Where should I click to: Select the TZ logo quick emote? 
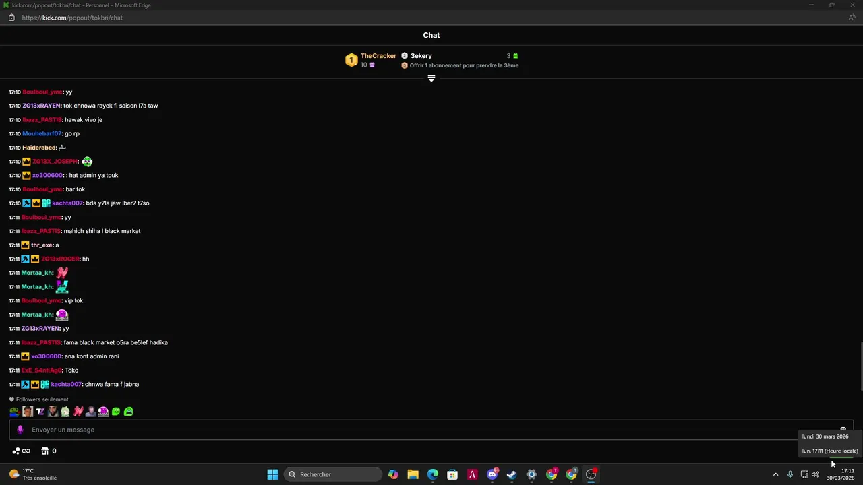40,412
